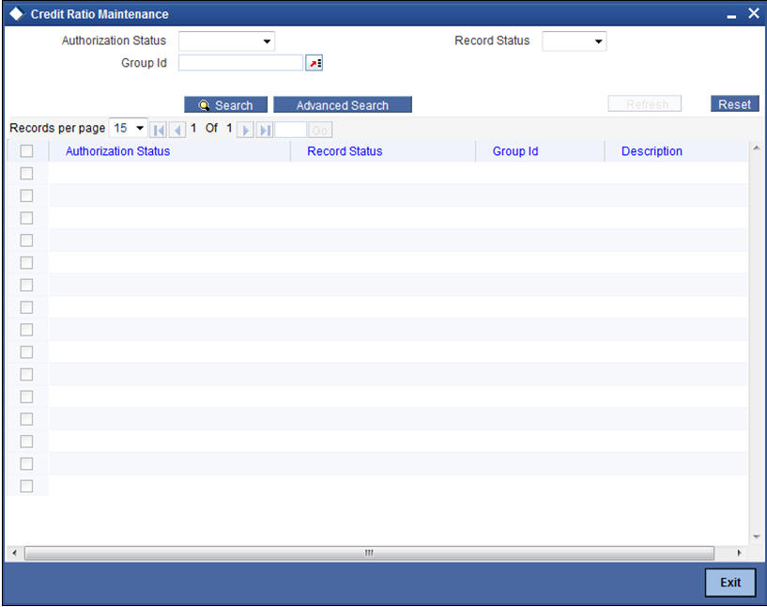767x607 pixels.
Task: Open the Authorization Status dropdown
Action: [226, 41]
